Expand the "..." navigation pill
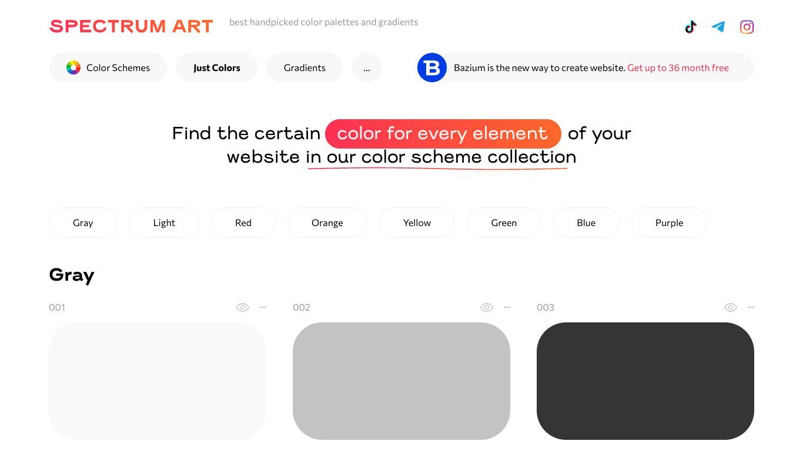803x451 pixels. [x=367, y=68]
